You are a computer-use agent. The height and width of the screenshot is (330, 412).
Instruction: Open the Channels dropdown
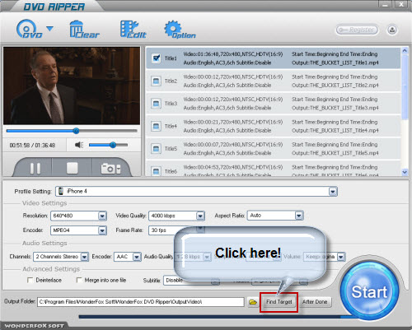[x=85, y=257]
